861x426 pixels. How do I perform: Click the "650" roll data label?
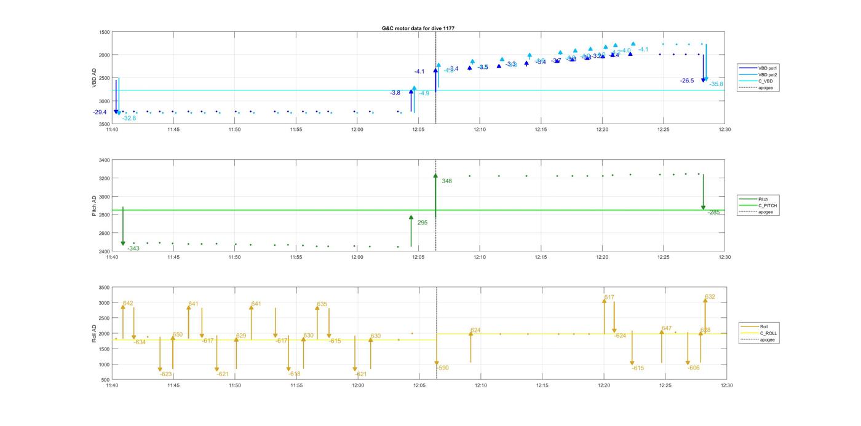178,335
